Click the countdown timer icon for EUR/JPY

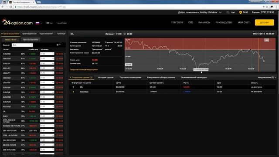click(x=57, y=63)
